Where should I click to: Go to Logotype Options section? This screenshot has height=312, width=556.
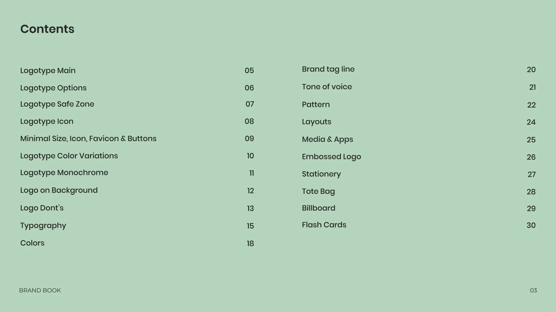point(53,88)
